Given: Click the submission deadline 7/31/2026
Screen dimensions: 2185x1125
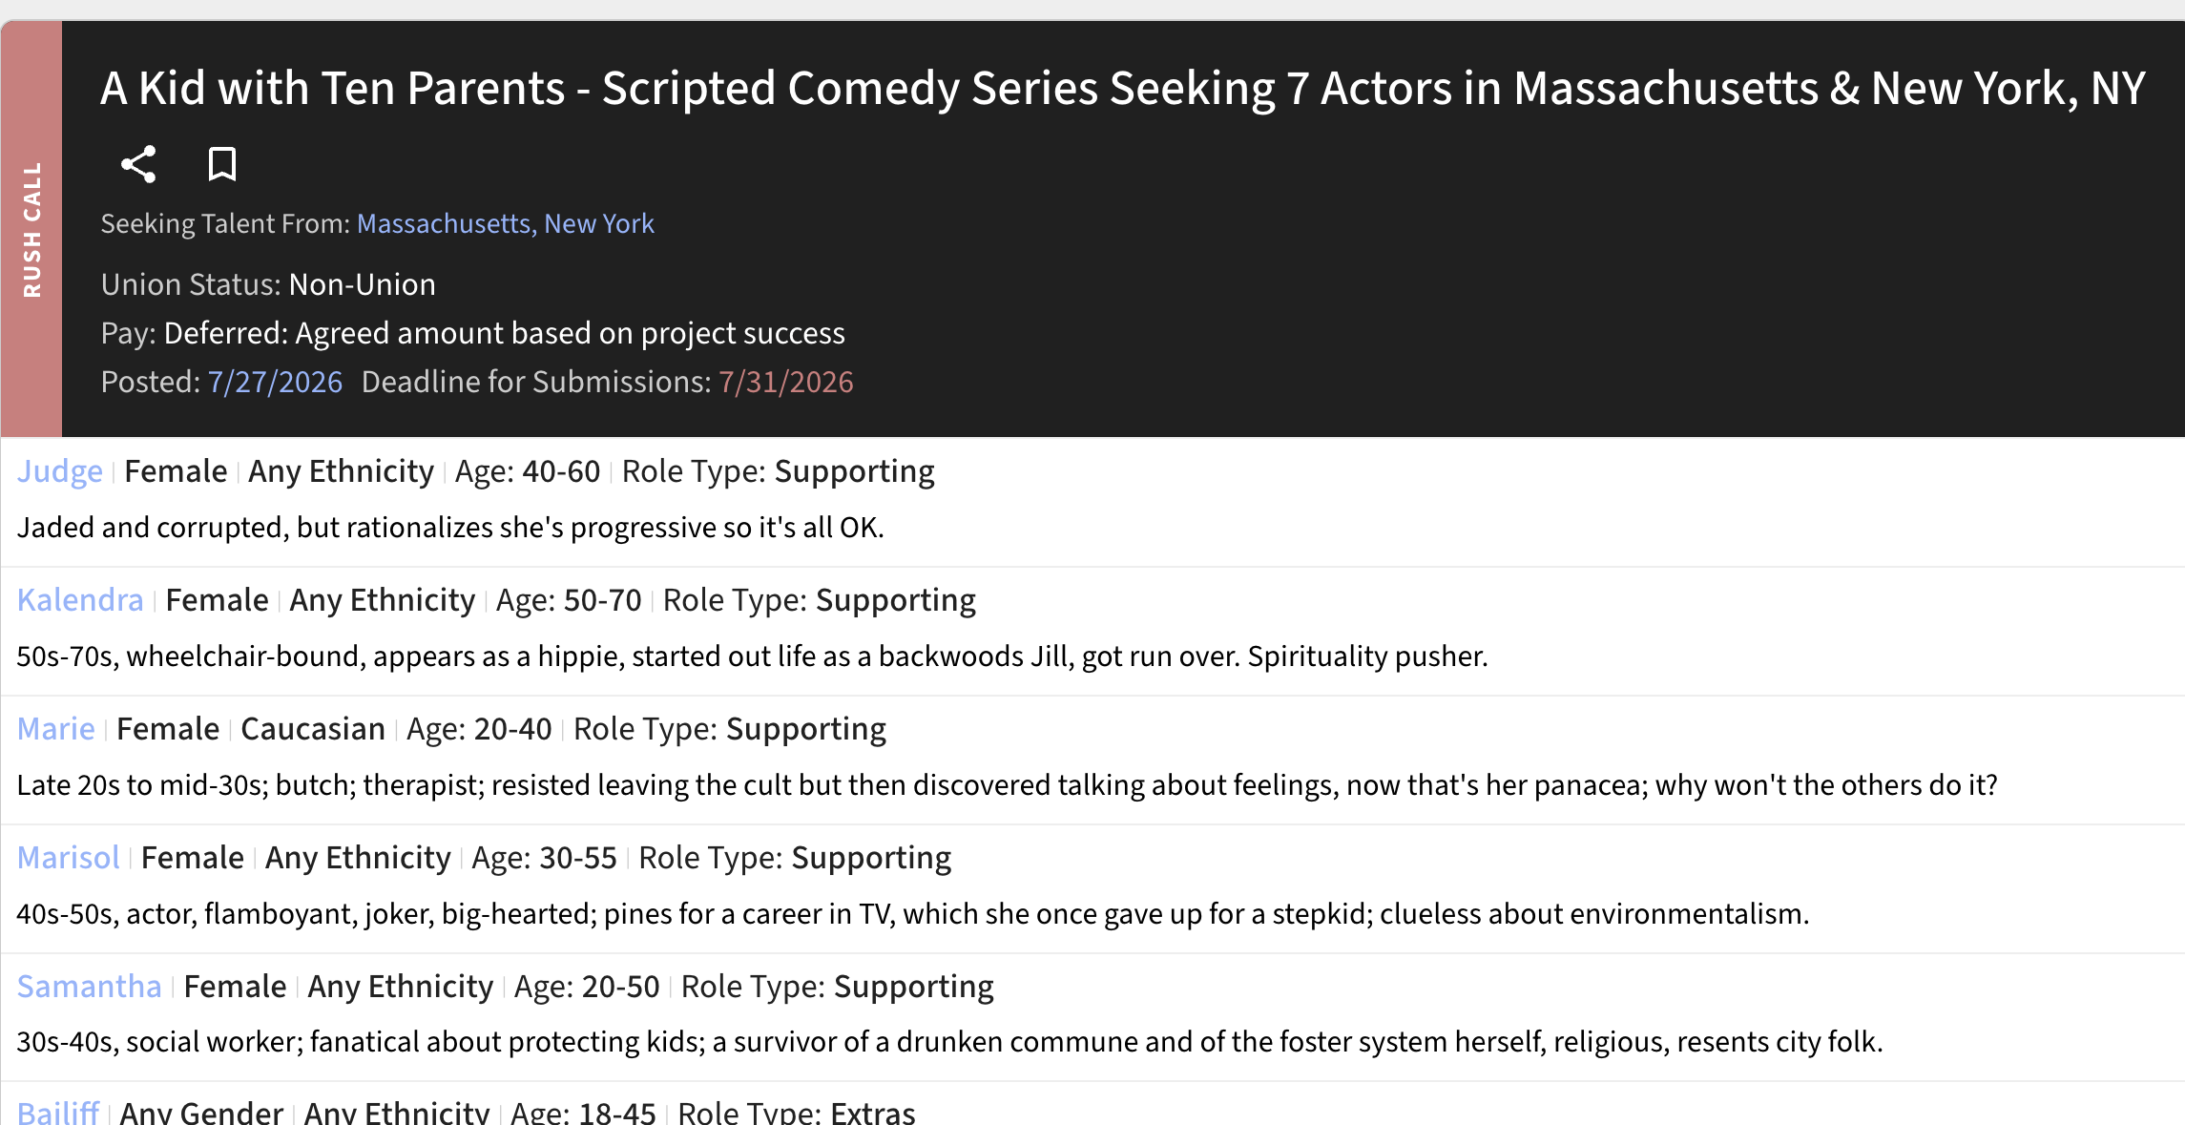Looking at the screenshot, I should [786, 382].
